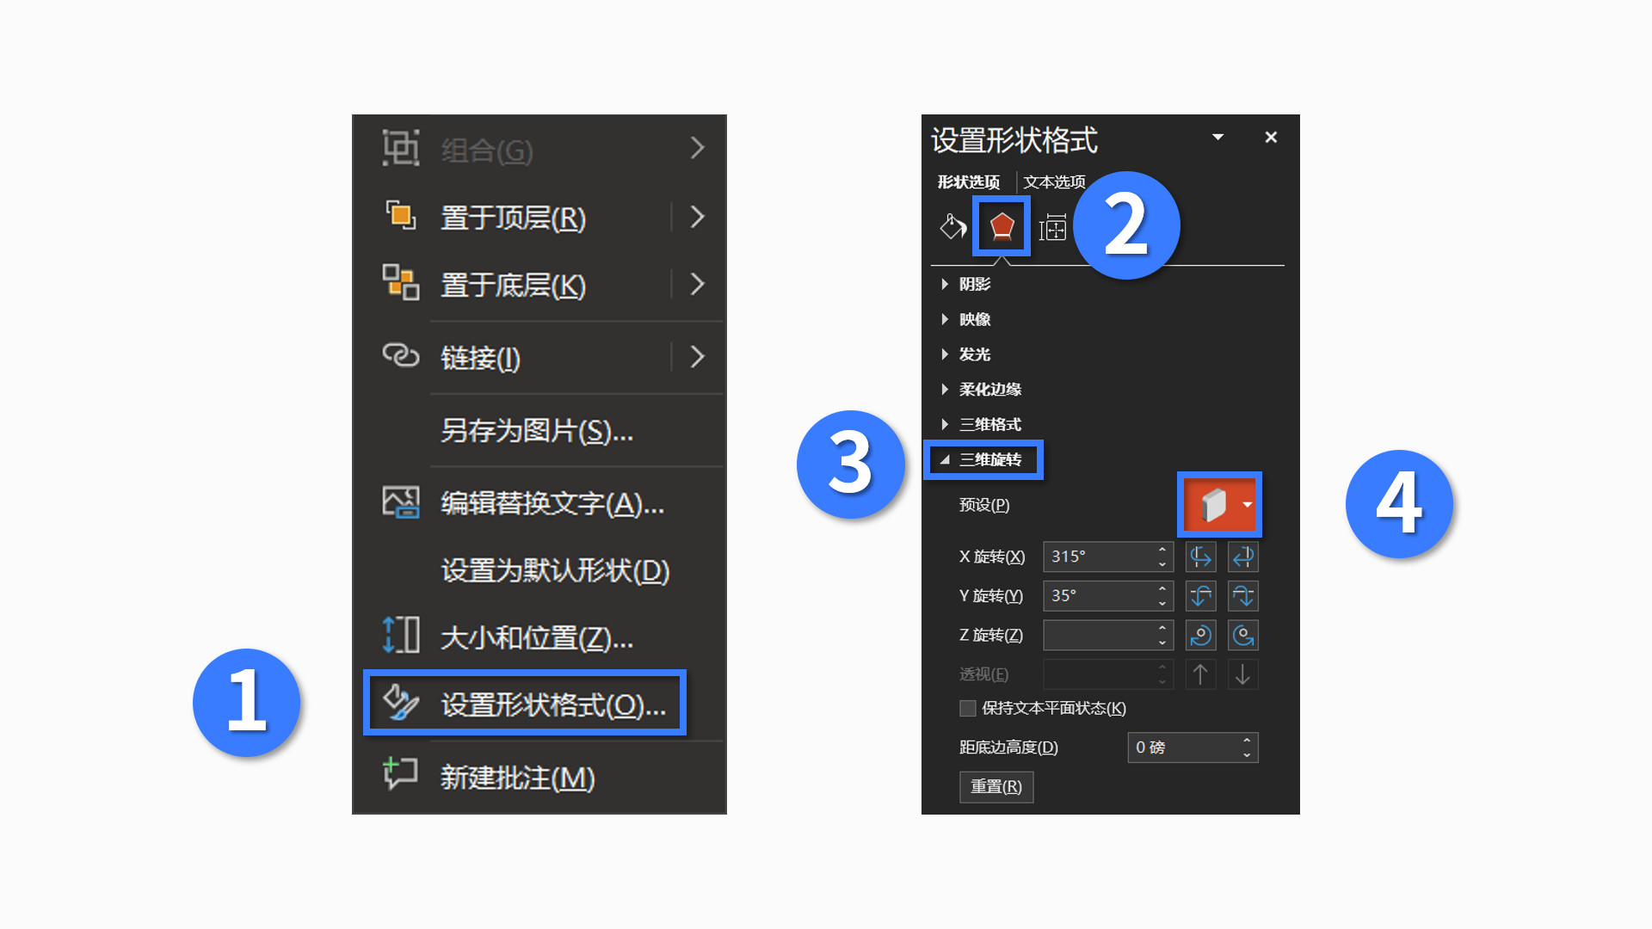
Task: Click the X 旋转 value field showing 315°
Action: (1107, 557)
